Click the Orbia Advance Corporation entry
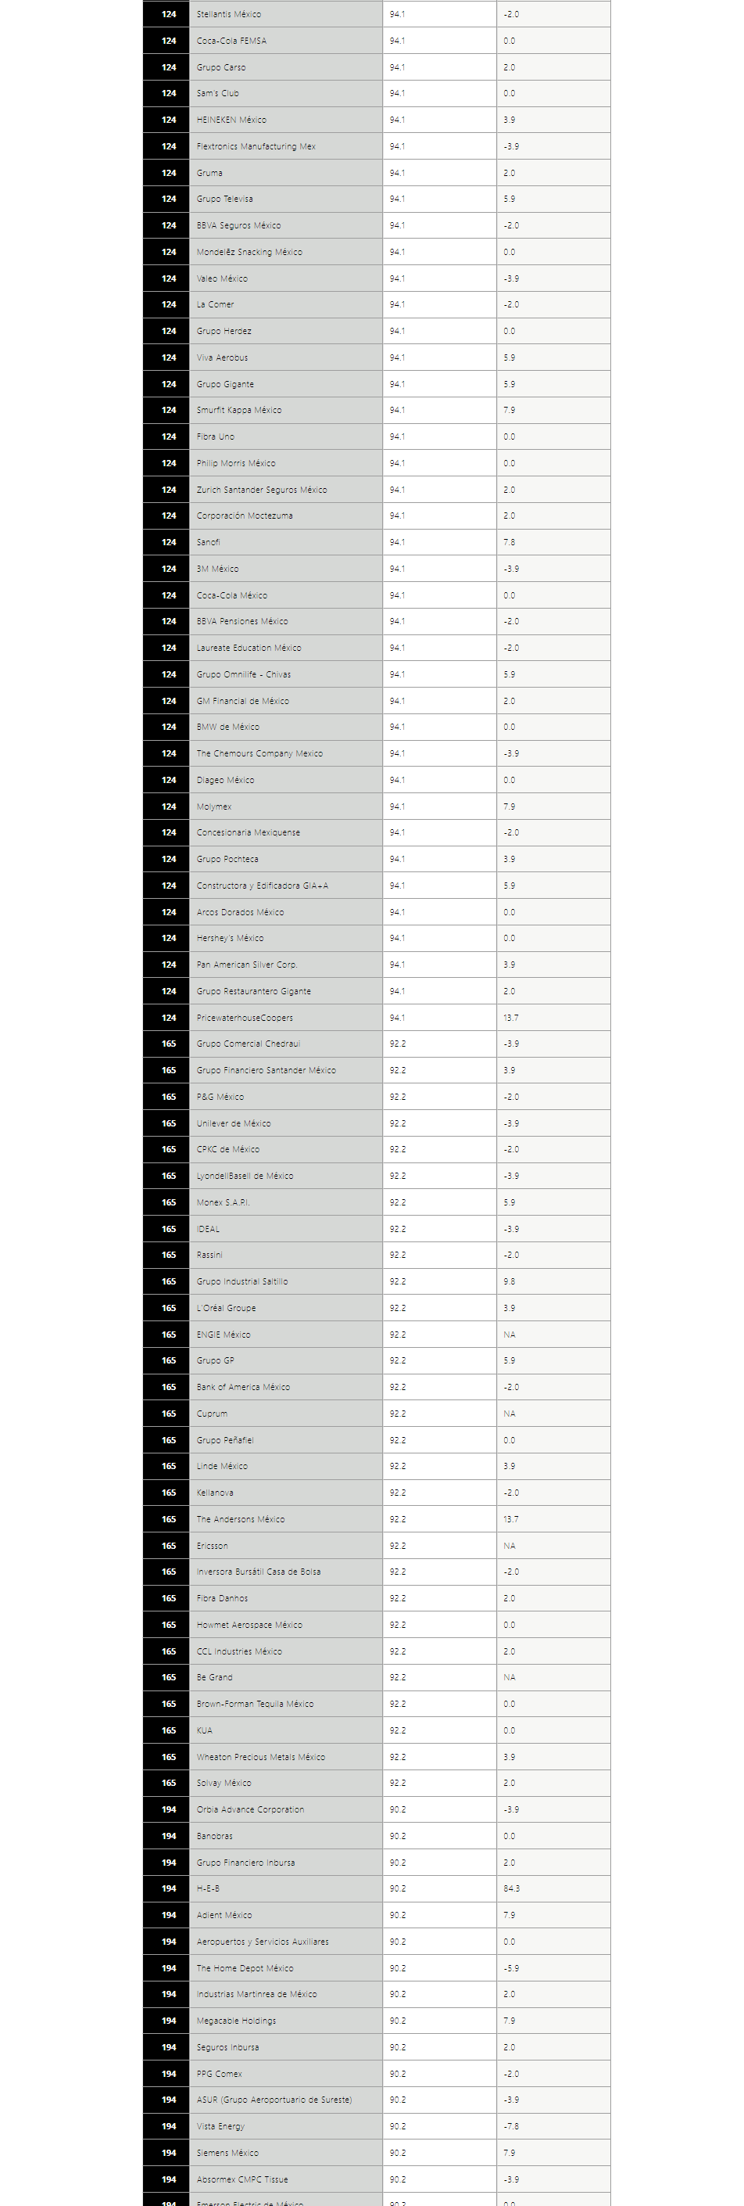 250,1809
